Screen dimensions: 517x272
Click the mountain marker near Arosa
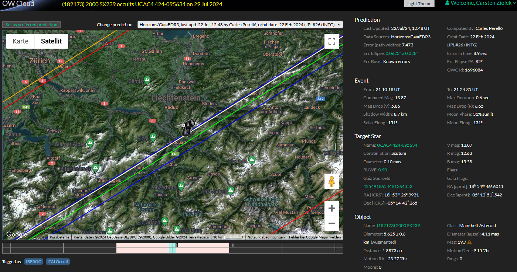pyautogui.click(x=181, y=186)
